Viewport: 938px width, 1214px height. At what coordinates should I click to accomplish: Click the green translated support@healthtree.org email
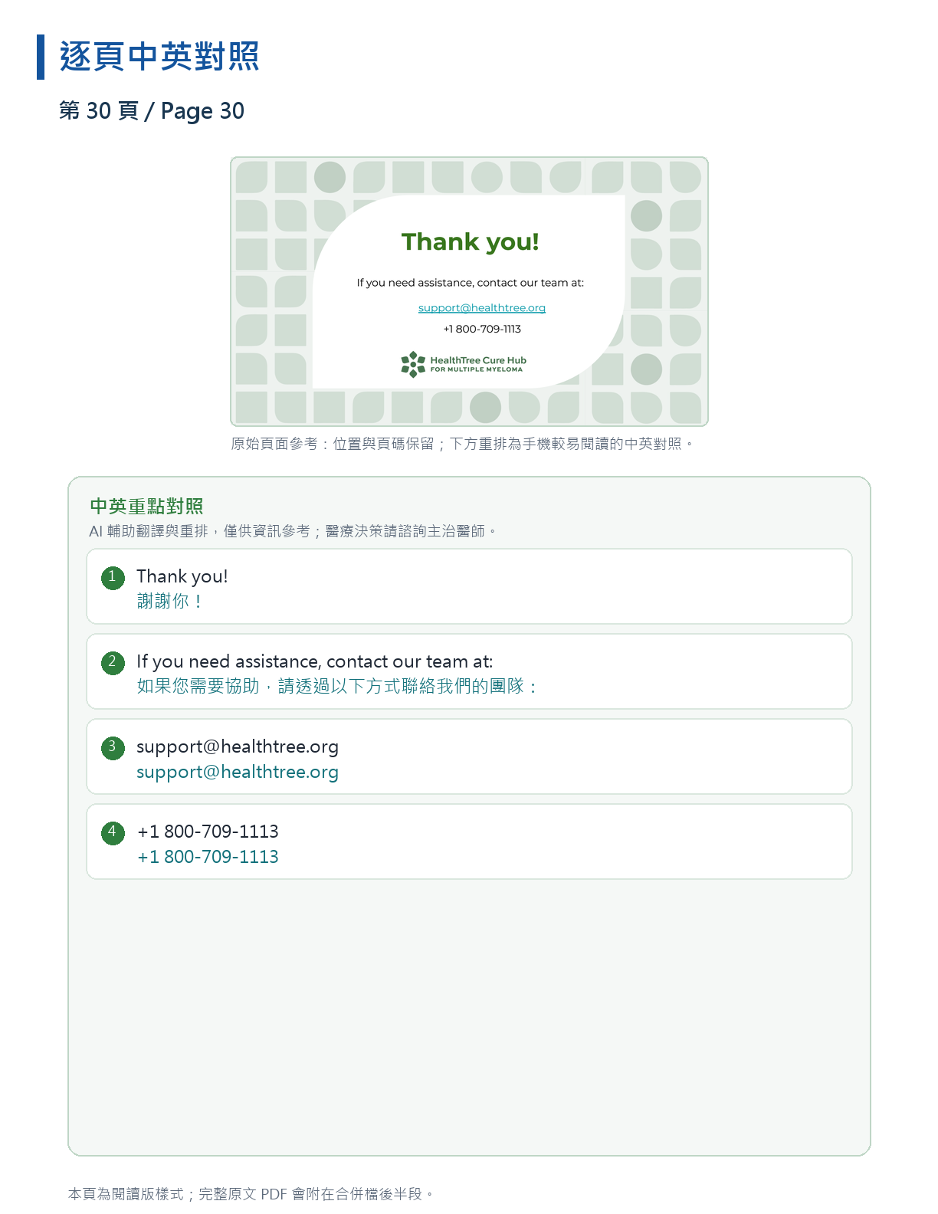[x=238, y=773]
